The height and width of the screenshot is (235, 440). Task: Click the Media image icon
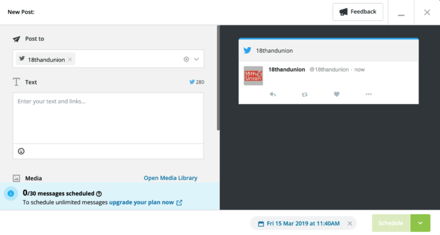[16, 178]
